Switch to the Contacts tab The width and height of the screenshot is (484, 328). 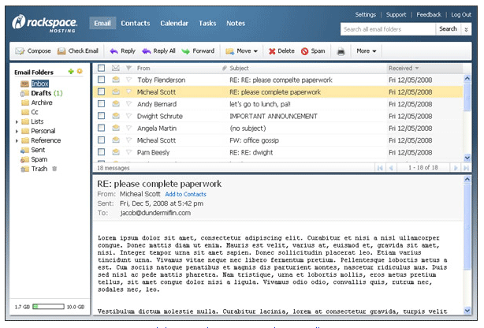[x=136, y=23]
